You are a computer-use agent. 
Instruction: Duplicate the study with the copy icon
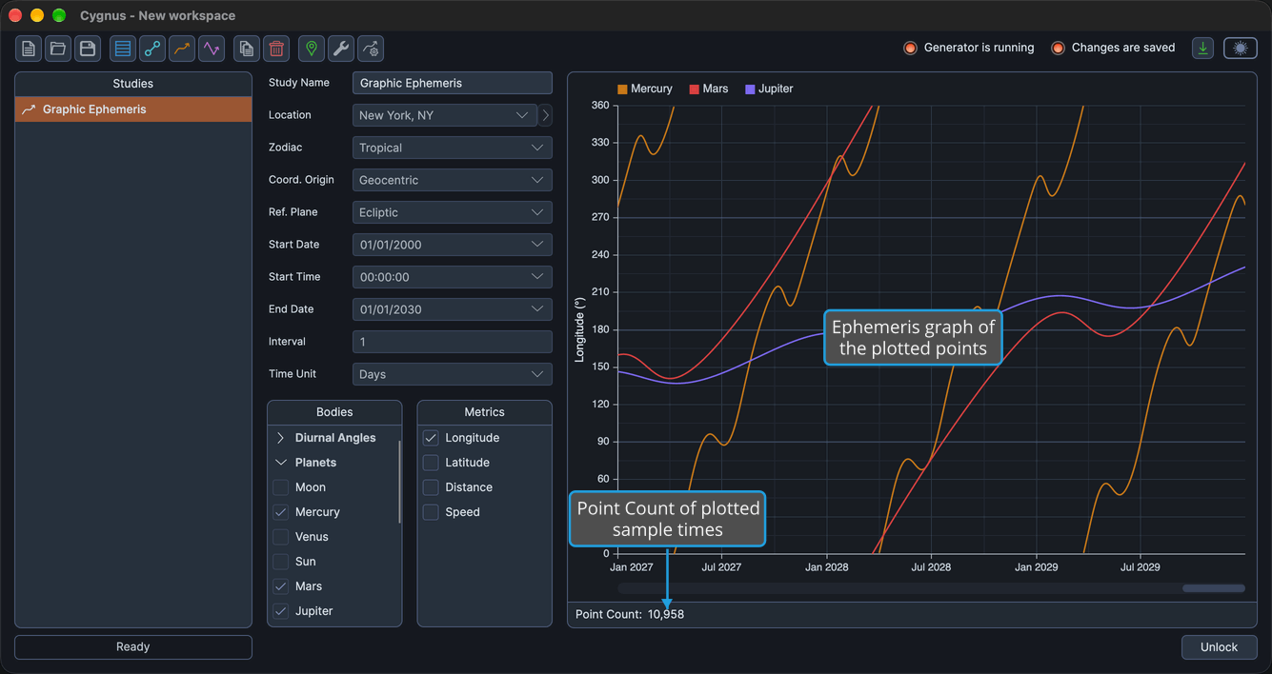(x=247, y=49)
